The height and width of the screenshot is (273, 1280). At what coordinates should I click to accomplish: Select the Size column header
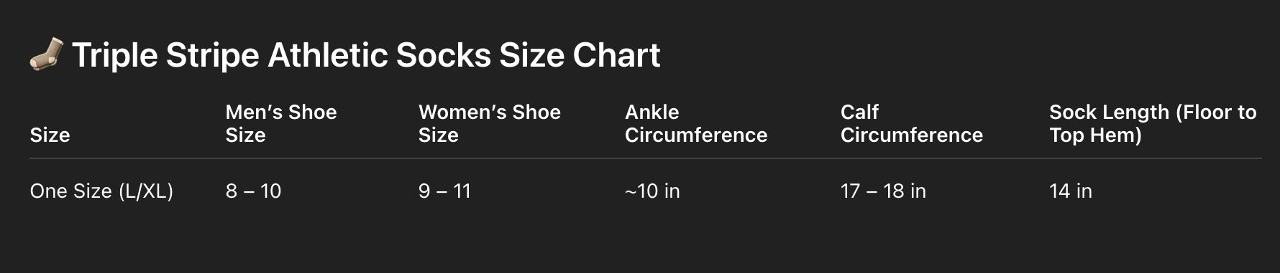tap(50, 135)
